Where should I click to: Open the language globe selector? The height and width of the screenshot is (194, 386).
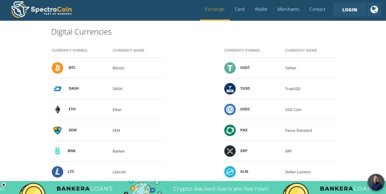coord(374,9)
